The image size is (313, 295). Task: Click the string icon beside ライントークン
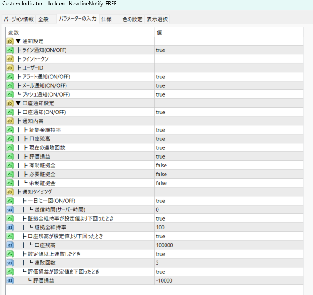click(x=10, y=59)
